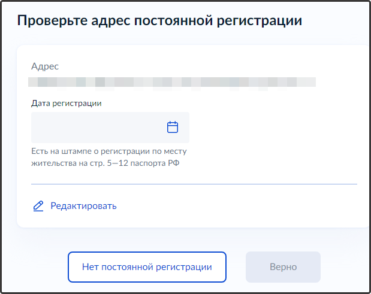This screenshot has height=294, width=371.
Task: Click the divider line above Редактировать
Action: 194,184
